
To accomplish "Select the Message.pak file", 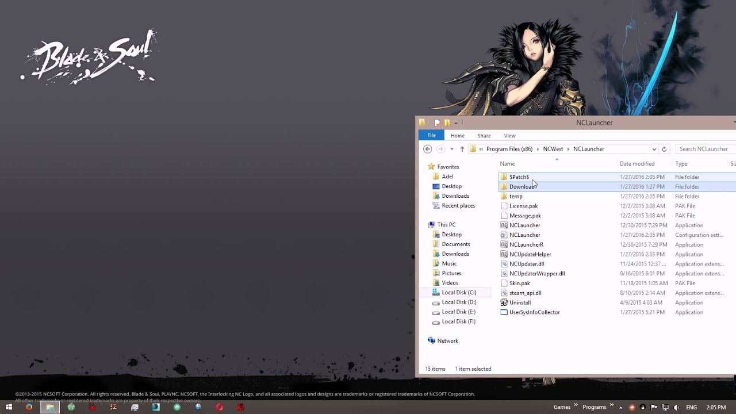I will point(525,216).
